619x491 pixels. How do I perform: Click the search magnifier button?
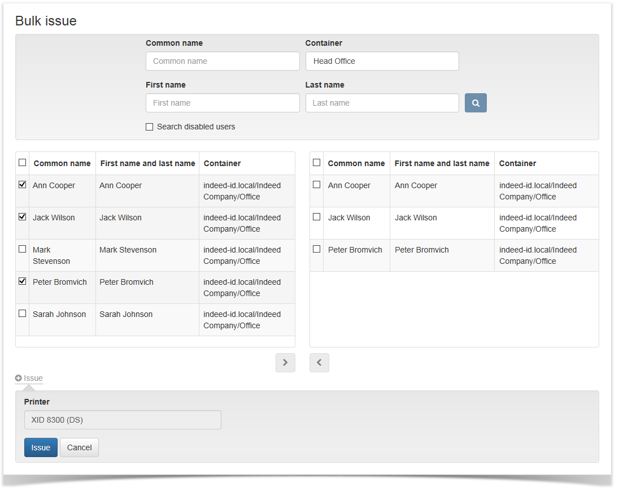pos(475,102)
